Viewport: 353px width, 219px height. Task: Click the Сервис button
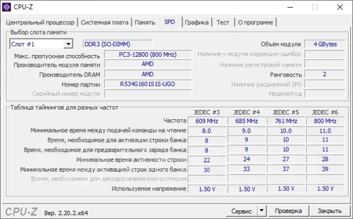(x=242, y=211)
